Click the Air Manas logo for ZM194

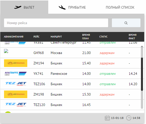(16, 63)
